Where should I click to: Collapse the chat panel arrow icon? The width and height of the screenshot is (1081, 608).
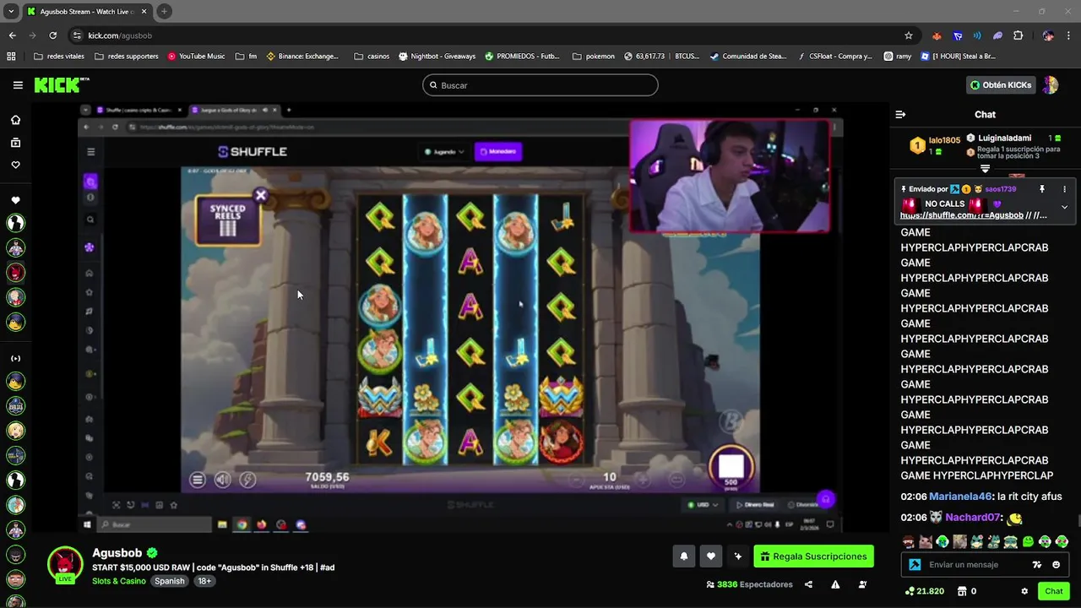pyautogui.click(x=900, y=114)
